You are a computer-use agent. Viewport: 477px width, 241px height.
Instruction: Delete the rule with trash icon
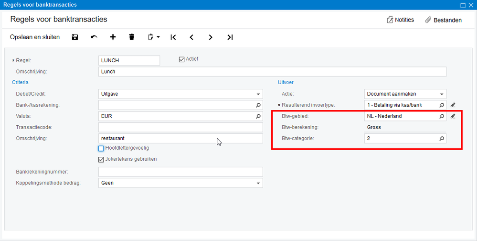pos(132,37)
